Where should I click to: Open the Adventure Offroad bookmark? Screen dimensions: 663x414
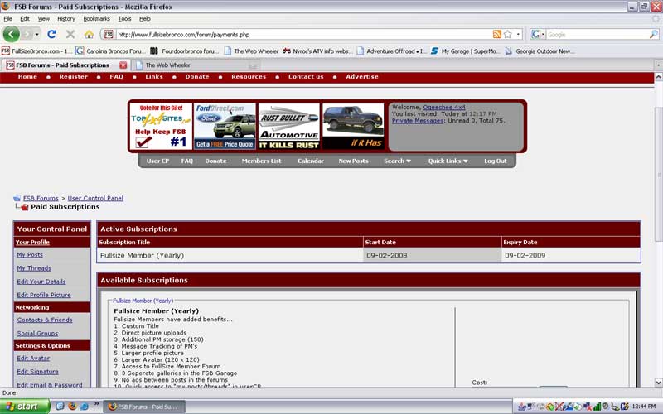pos(391,51)
